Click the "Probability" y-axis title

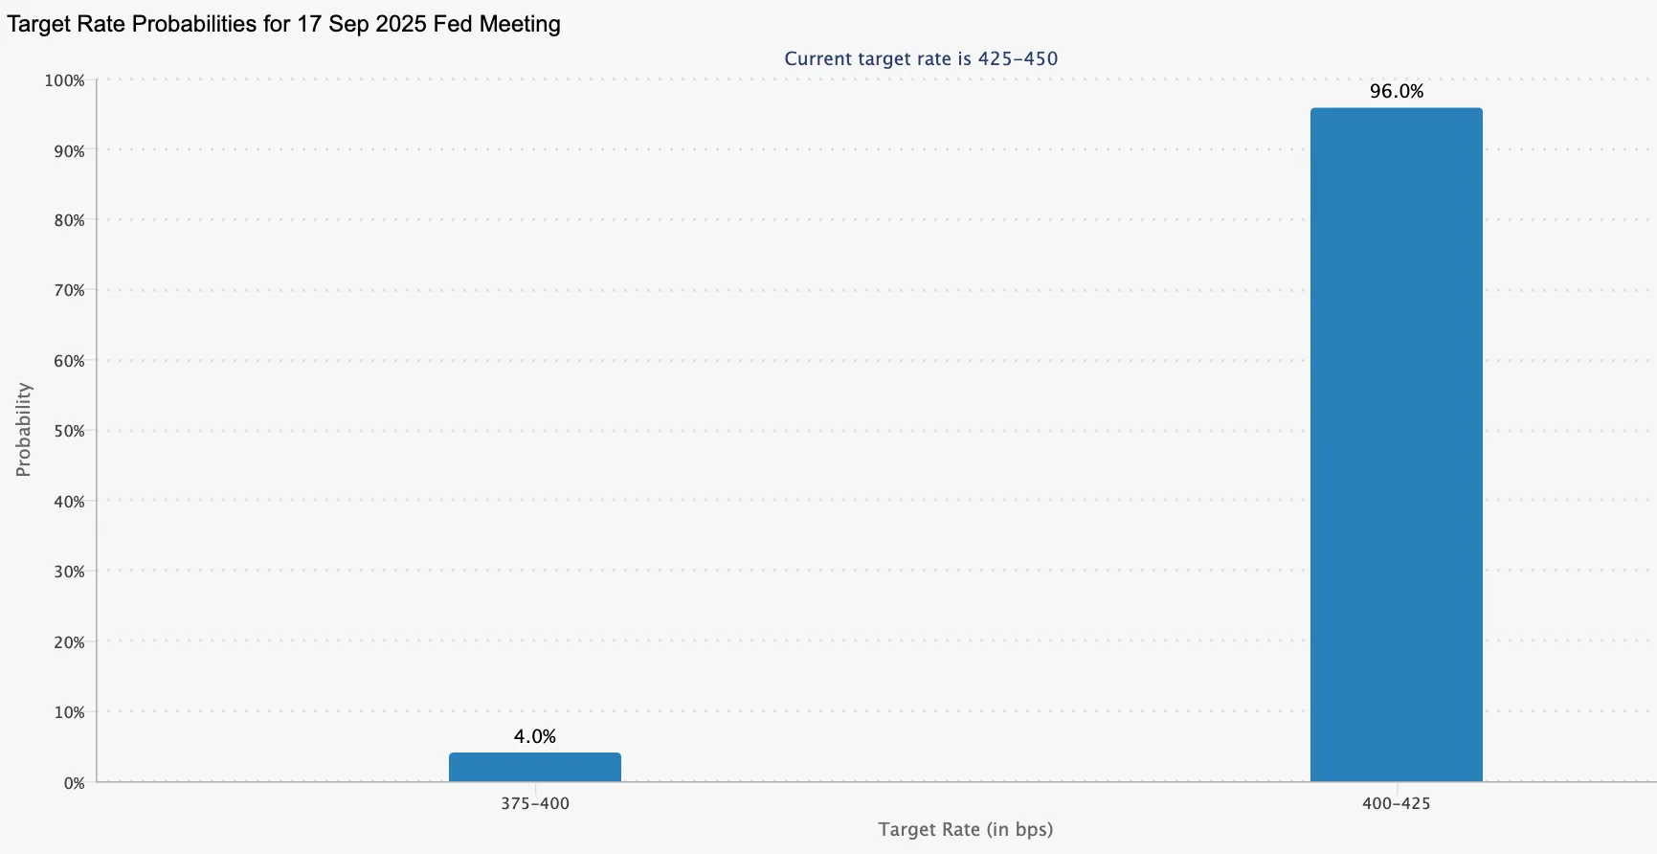click(24, 430)
